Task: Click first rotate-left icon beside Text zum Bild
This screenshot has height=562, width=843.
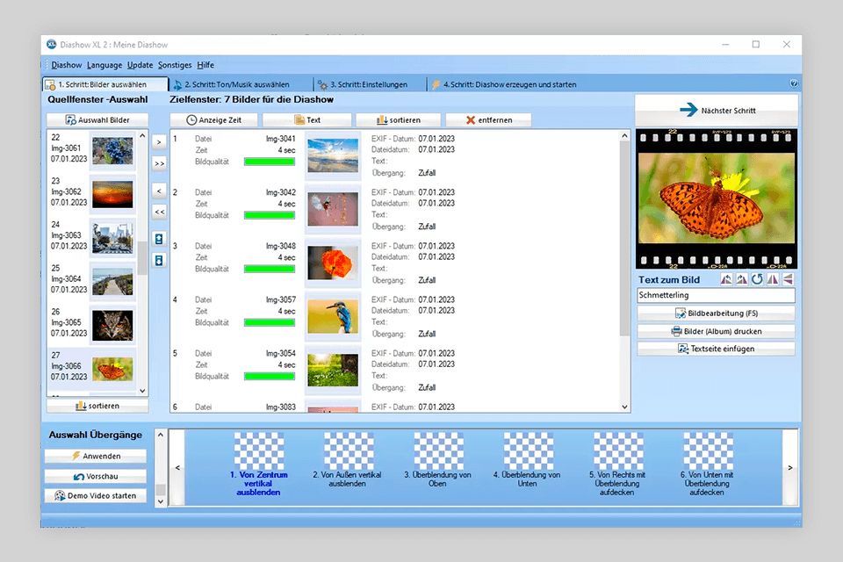Action: click(x=726, y=279)
